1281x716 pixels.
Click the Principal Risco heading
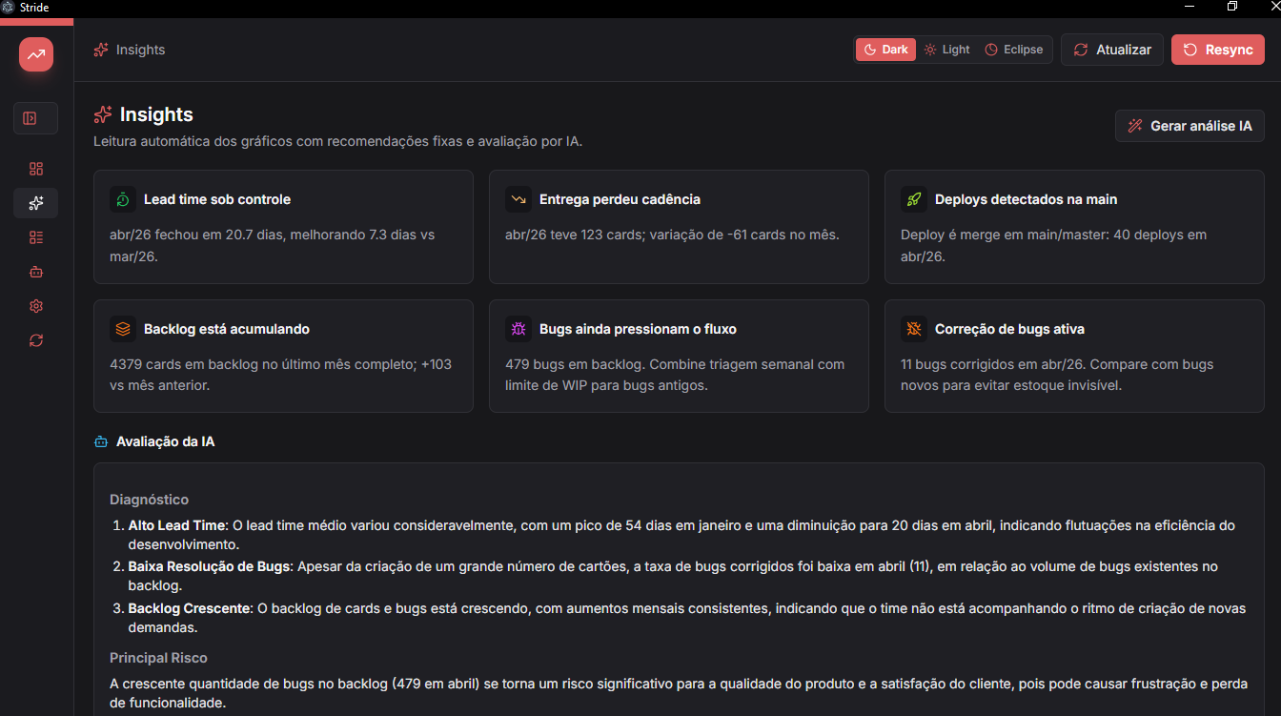158,658
